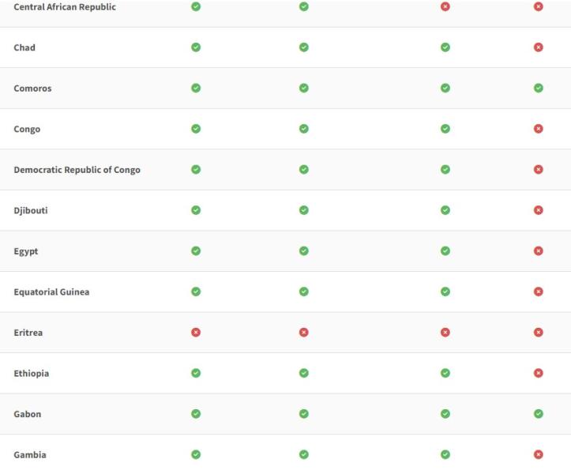This screenshot has width=571, height=474.
Task: Click the Central African Republic row label
Action: [x=65, y=7]
